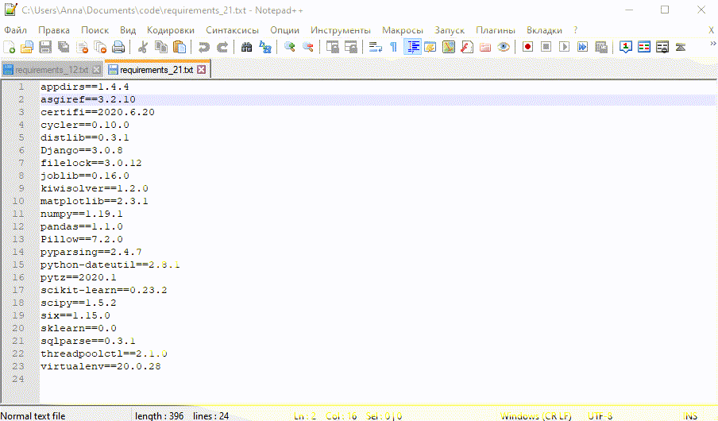Viewport: 718px width, 421px height.
Task: Close the requirements_12.txt tab
Action: (x=96, y=70)
